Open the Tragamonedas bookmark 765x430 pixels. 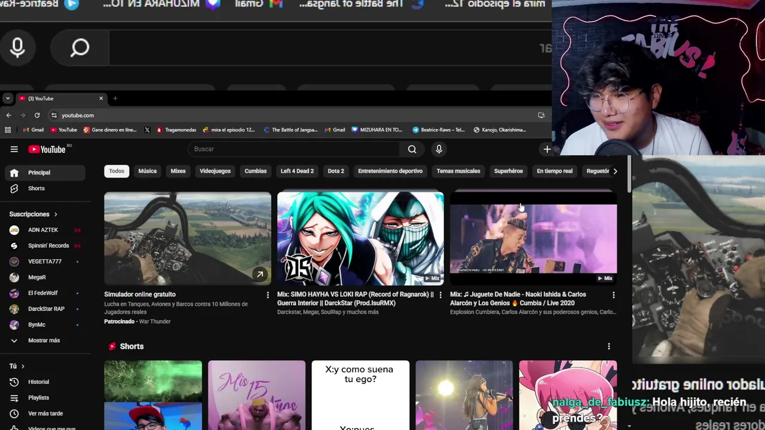click(x=176, y=130)
